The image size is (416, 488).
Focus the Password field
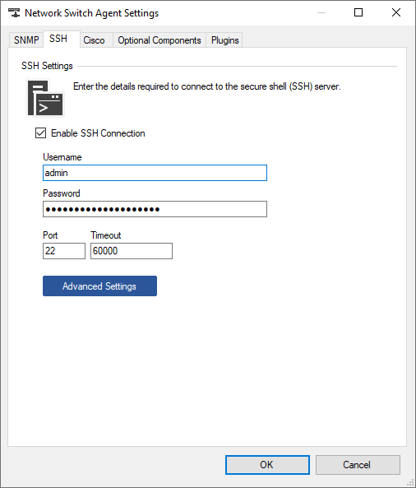155,209
